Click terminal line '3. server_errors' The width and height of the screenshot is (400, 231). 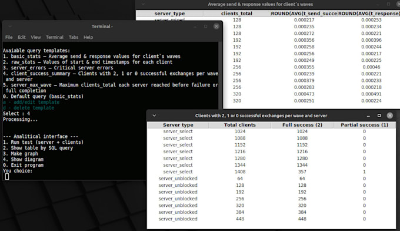pos(58,68)
